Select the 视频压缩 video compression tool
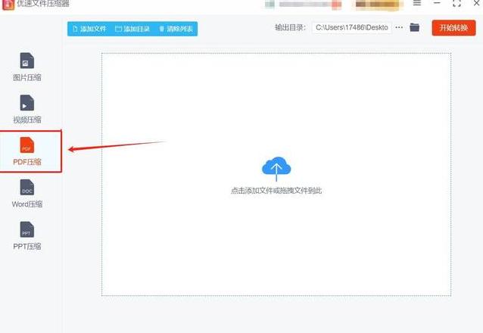This screenshot has width=483, height=333. tap(27, 109)
